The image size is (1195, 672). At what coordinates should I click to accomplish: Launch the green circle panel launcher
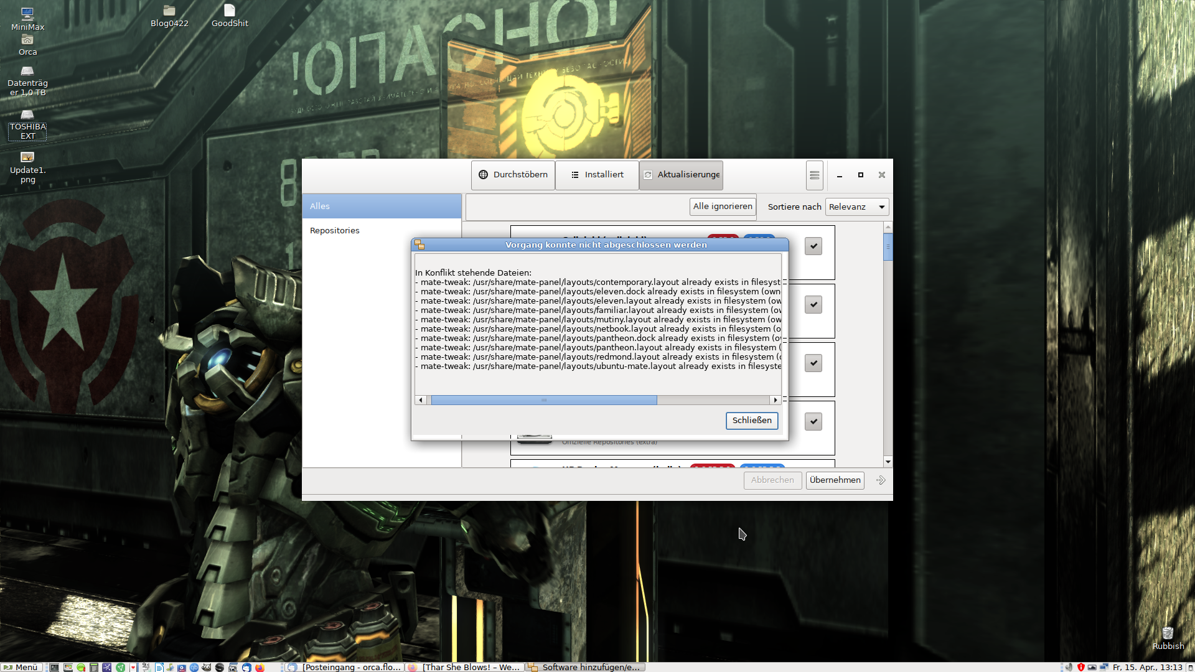(x=81, y=667)
